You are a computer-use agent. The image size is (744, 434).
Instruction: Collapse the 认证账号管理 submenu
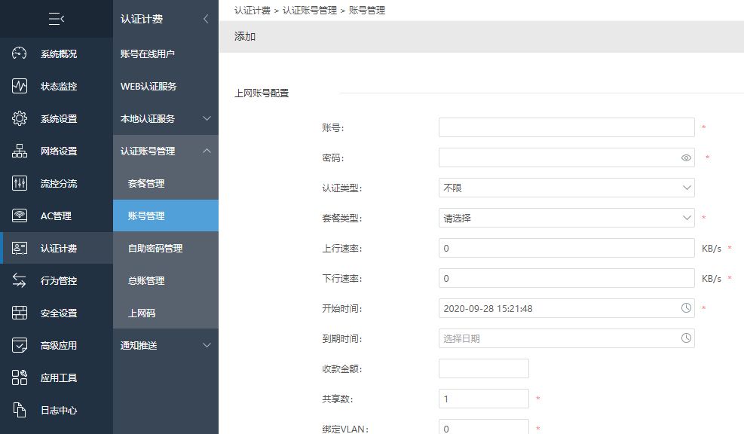pos(207,151)
